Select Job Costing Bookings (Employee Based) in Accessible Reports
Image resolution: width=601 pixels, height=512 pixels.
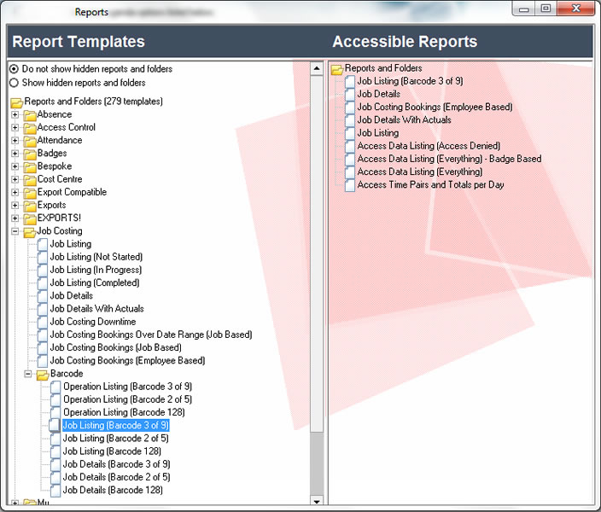(434, 108)
